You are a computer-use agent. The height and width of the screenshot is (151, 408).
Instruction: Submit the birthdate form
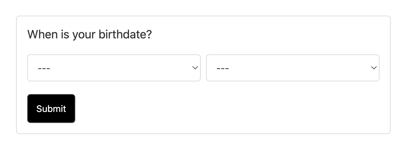[51, 109]
